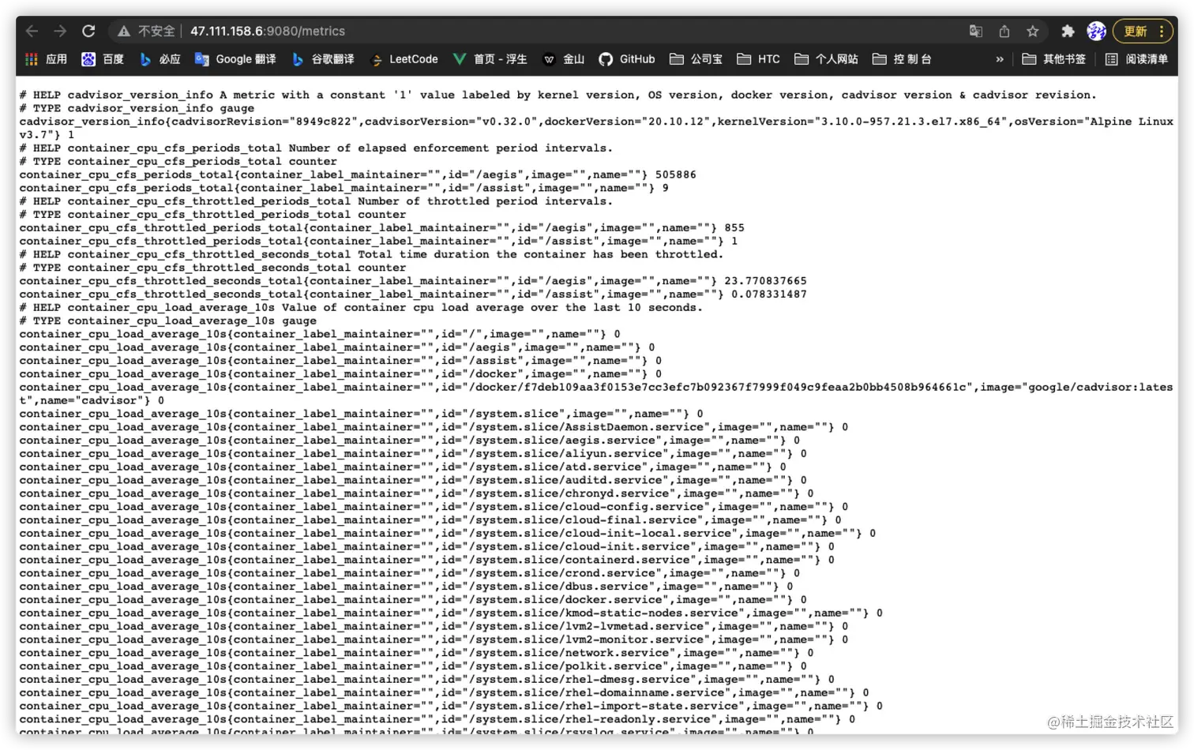This screenshot has height=750, width=1194.
Task: Click the load_average line with id="/docker"
Action: 340,374
